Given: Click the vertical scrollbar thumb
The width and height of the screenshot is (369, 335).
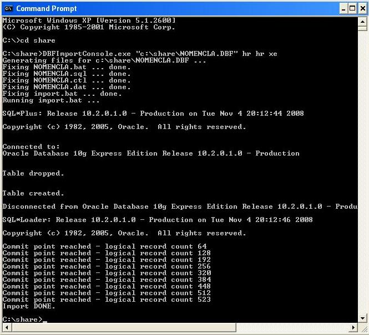Looking at the screenshot, I should [x=362, y=28].
